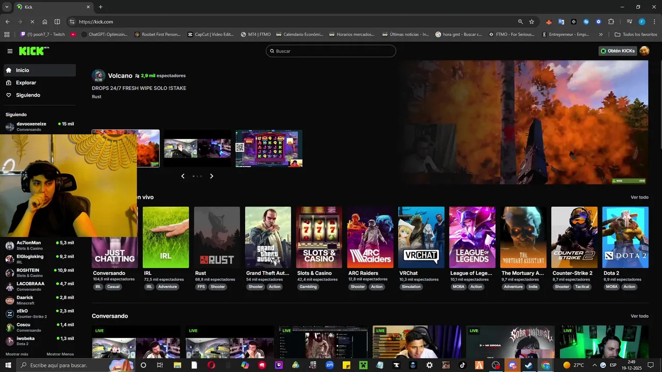Open The Mortuary Assistant category card
This screenshot has height=372, width=662.
(523, 237)
